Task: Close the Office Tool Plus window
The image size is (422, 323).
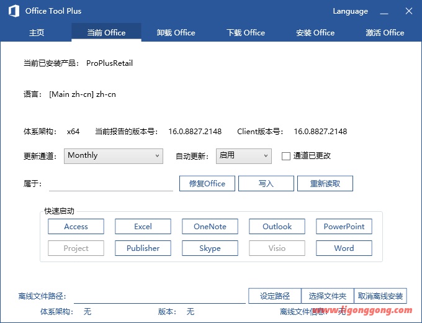Action: (x=409, y=11)
